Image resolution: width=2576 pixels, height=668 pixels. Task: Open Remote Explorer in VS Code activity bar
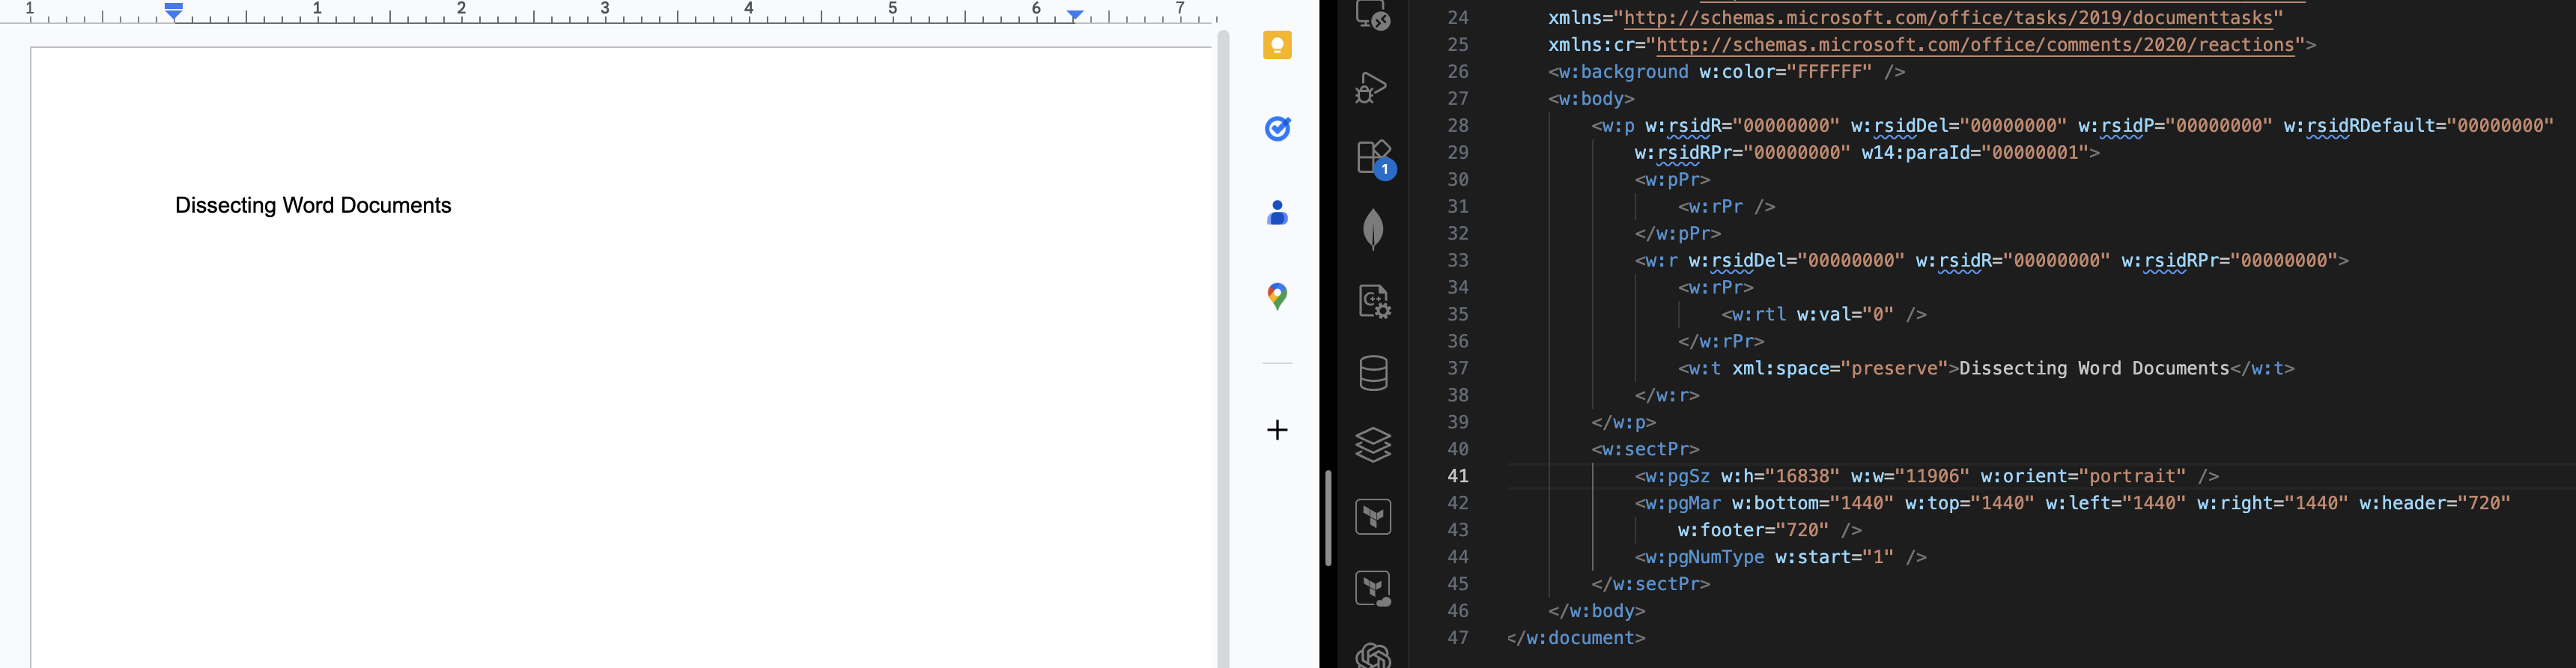(1373, 15)
